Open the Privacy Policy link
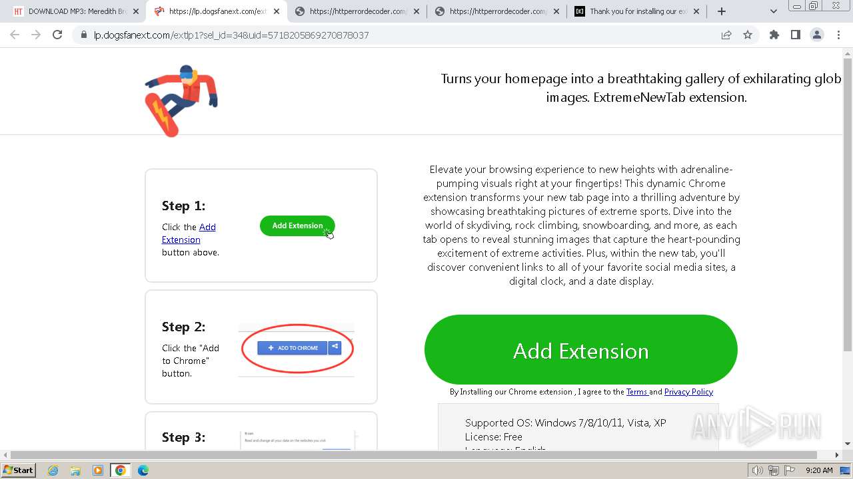853x479 pixels. 688,392
